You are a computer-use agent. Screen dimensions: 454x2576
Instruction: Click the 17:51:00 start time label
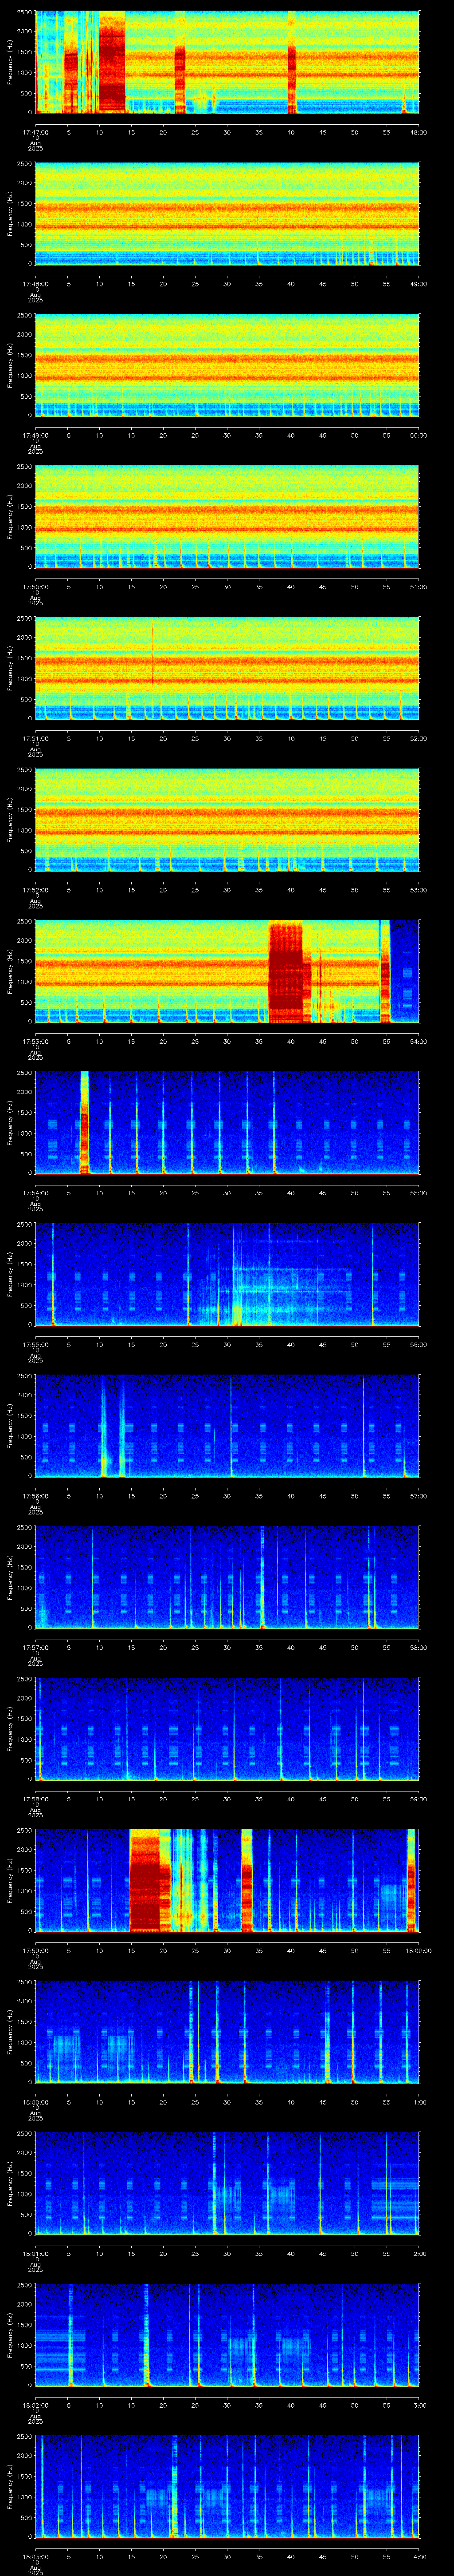point(35,738)
